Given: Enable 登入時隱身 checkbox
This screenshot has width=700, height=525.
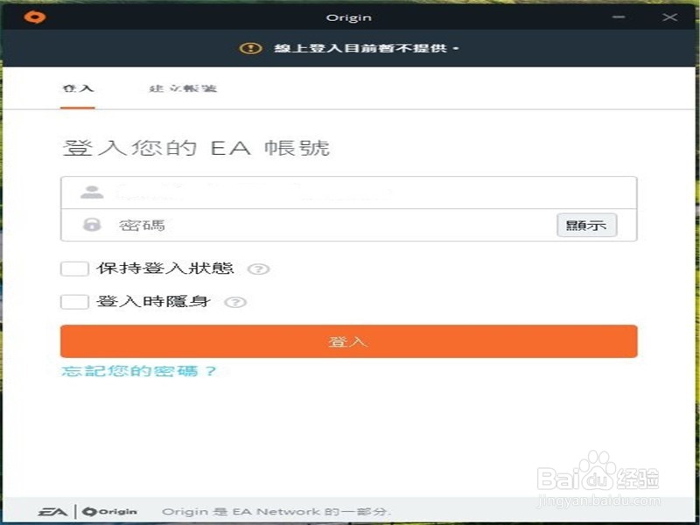Looking at the screenshot, I should coord(74,302).
